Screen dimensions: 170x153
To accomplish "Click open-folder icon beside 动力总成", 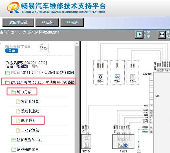I will [14, 92].
